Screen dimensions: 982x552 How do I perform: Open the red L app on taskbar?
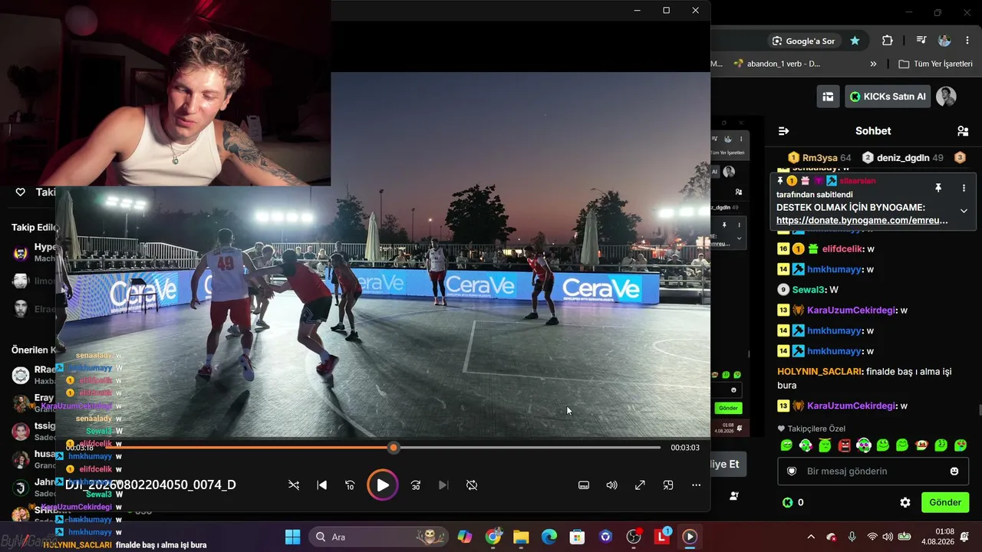click(662, 537)
